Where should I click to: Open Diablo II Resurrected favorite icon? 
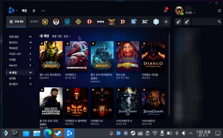pyautogui.click(x=111, y=22)
